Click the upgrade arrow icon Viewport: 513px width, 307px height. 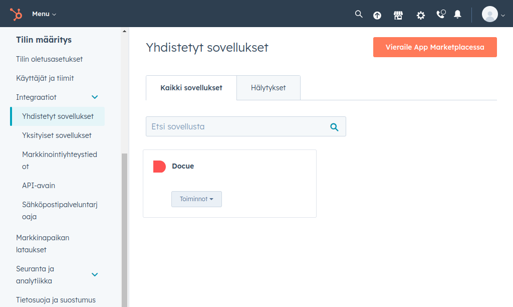coord(377,15)
